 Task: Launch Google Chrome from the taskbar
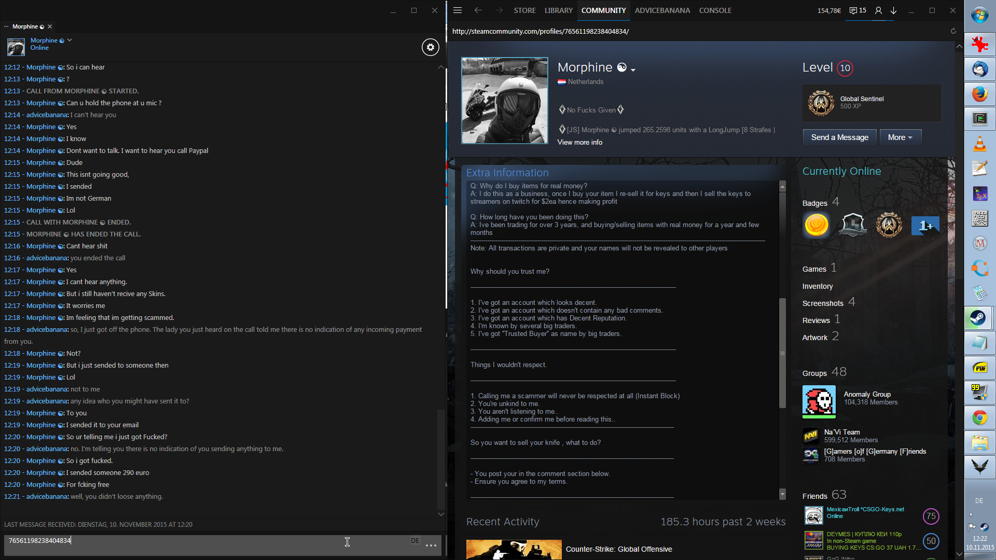pyautogui.click(x=979, y=417)
